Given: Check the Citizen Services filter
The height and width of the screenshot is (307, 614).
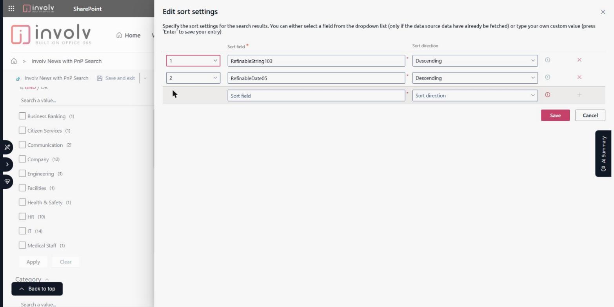Looking at the screenshot, I should (x=22, y=130).
